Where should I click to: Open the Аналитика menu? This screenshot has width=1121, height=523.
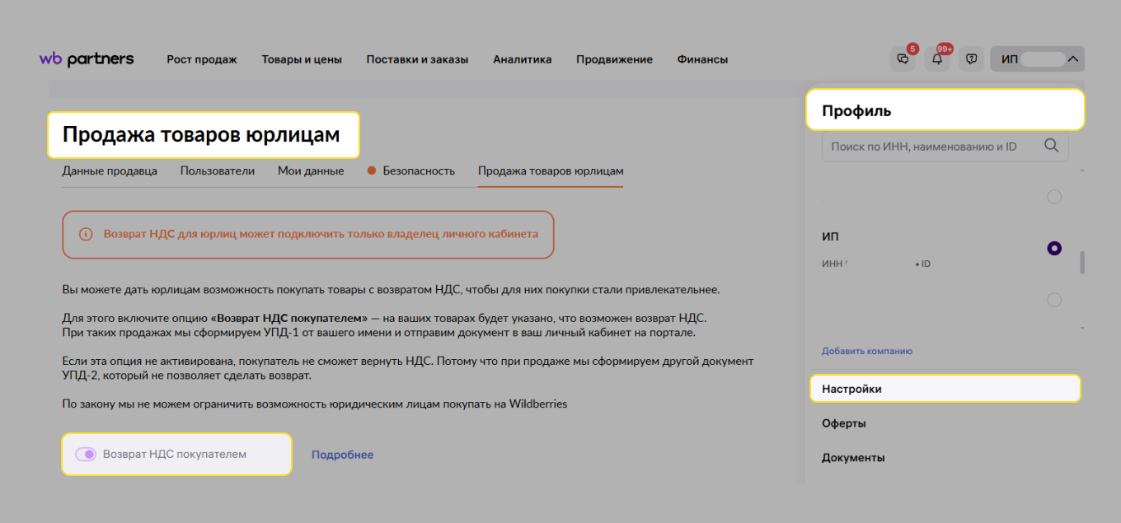[523, 59]
